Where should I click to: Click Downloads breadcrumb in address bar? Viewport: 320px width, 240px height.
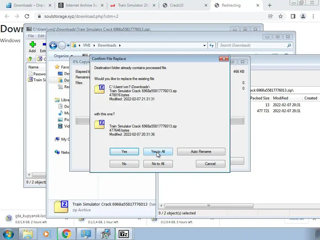107,45
